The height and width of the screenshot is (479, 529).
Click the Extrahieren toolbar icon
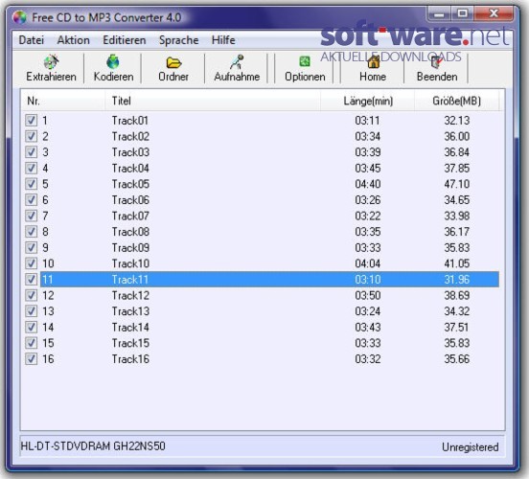pos(51,61)
